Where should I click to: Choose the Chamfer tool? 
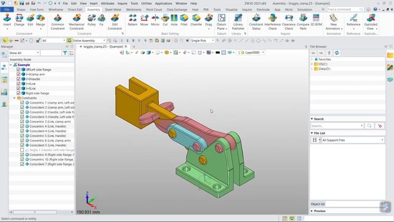tap(196, 20)
